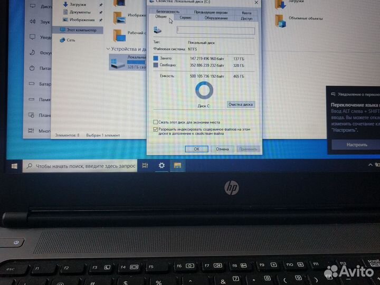380x285 pixels.
Task: Open Планшет mode settings icon
Action: 31,115
